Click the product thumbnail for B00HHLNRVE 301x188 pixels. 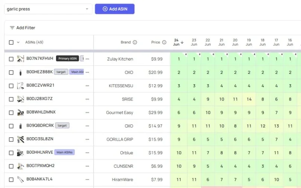(20, 153)
